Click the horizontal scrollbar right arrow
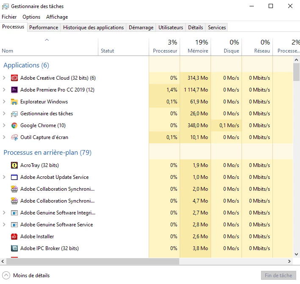This screenshot has height=284, width=300. pyautogui.click(x=289, y=261)
